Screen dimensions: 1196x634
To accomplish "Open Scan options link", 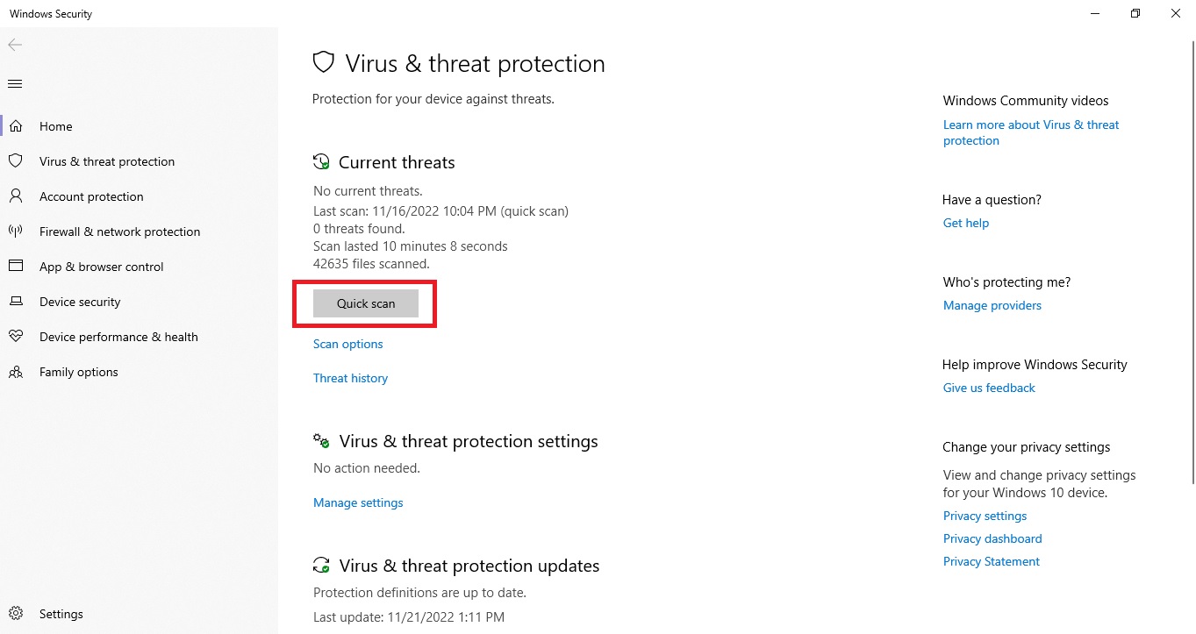I will (x=348, y=344).
